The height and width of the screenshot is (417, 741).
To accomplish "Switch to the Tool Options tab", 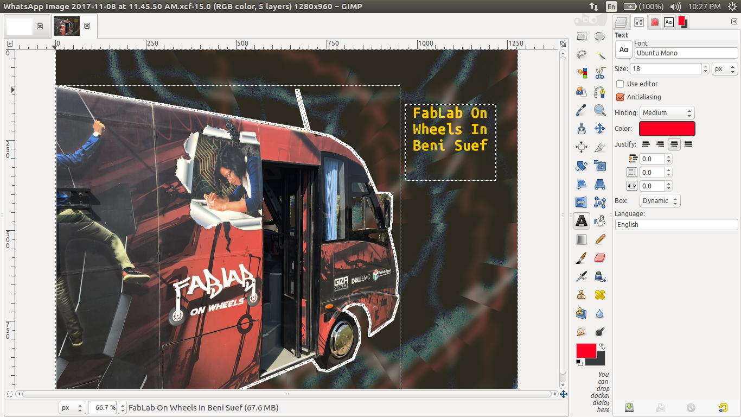I will point(638,22).
